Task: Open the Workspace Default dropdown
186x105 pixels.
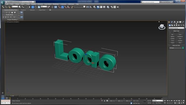Action: [28, 2]
